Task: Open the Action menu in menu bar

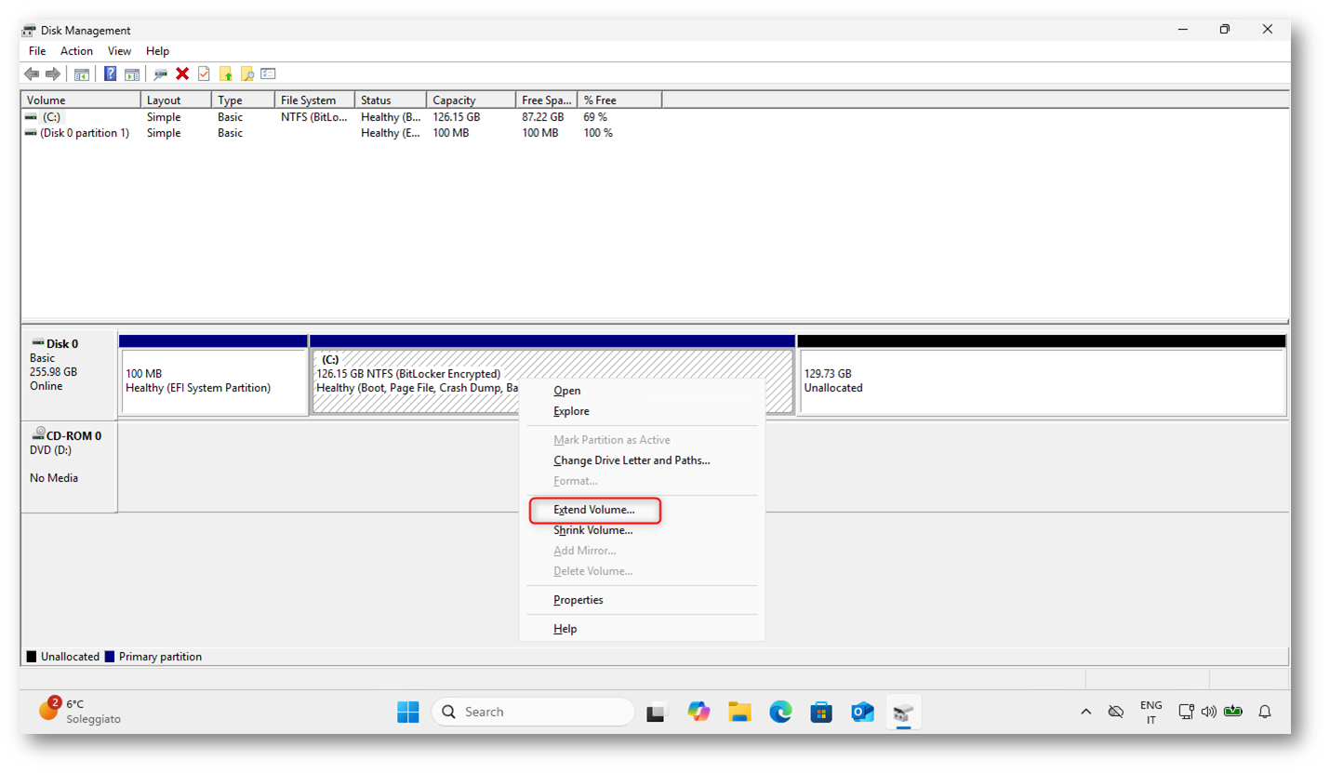Action: (x=76, y=51)
